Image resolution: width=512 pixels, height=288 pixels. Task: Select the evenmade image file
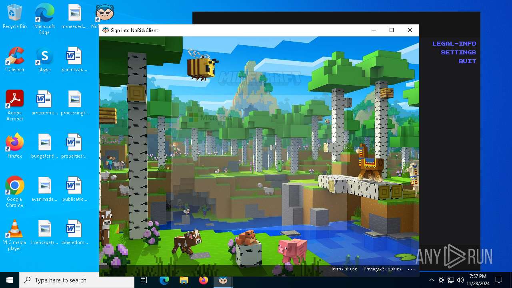point(44,190)
